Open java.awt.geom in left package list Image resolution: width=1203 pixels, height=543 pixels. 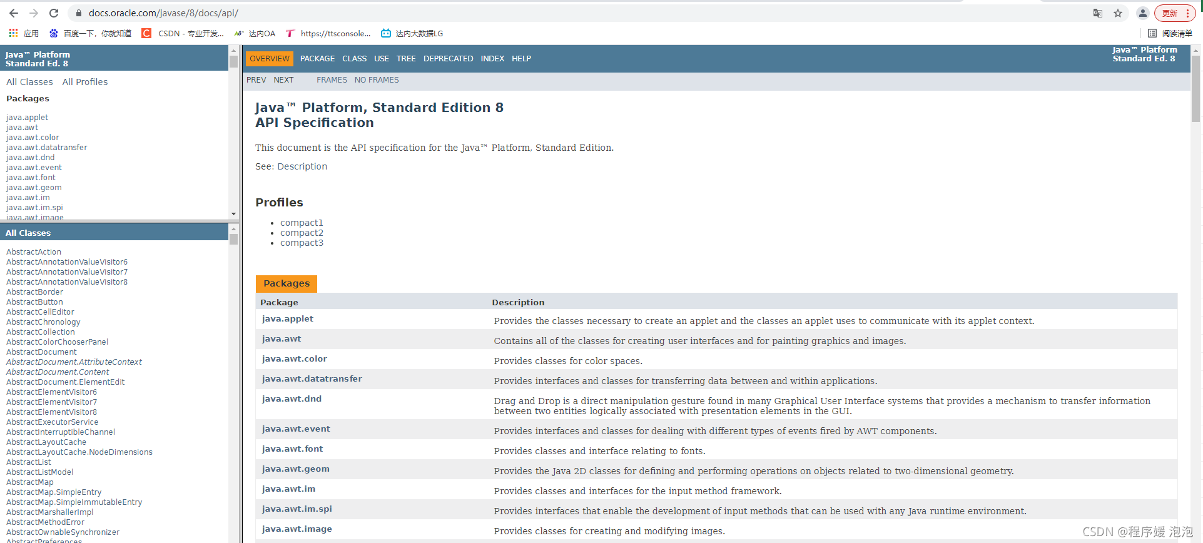pos(34,188)
